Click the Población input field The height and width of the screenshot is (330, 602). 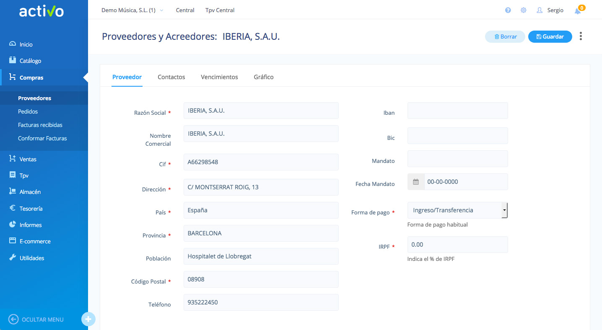pyautogui.click(x=261, y=256)
